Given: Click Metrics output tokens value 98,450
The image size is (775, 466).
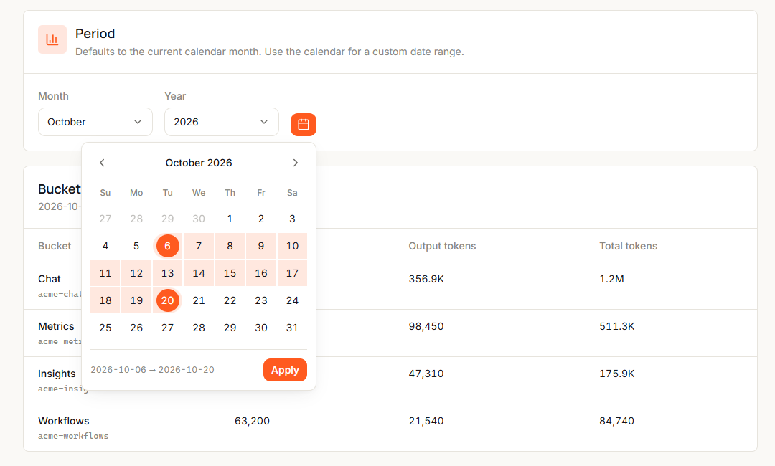Looking at the screenshot, I should pos(426,326).
